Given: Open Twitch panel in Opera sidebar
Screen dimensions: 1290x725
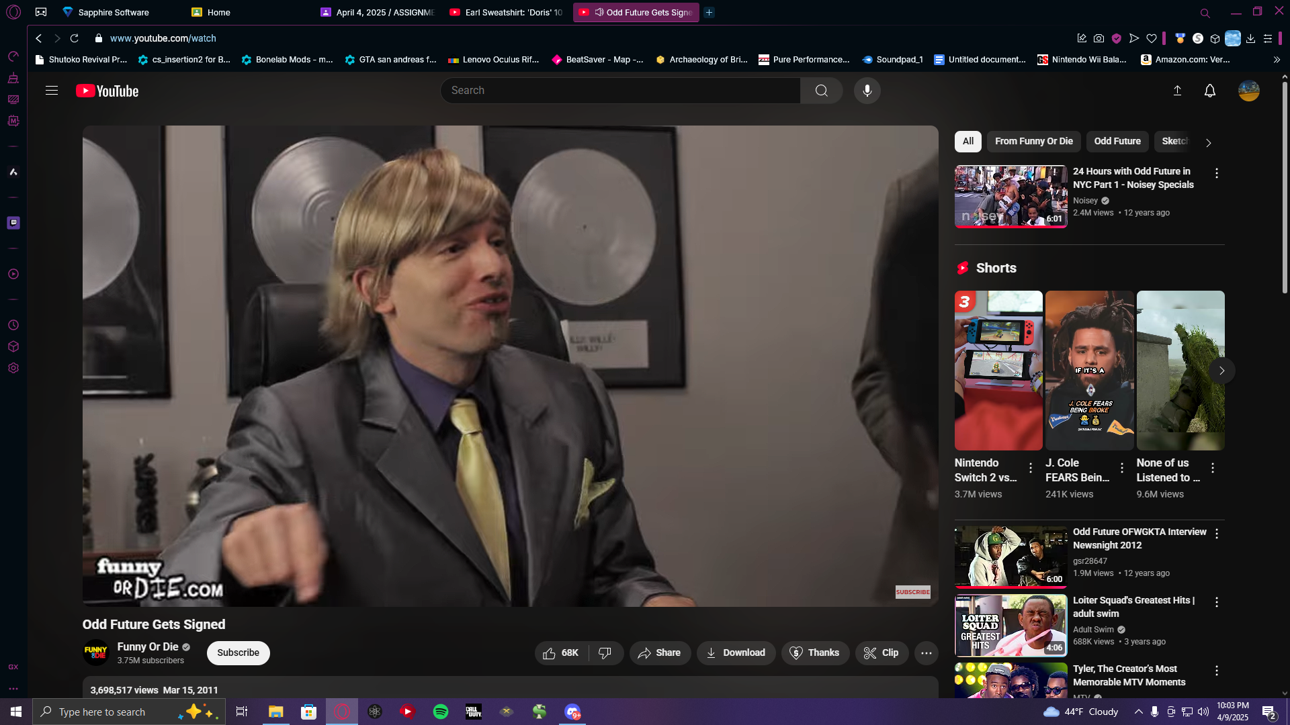Looking at the screenshot, I should [x=13, y=223].
